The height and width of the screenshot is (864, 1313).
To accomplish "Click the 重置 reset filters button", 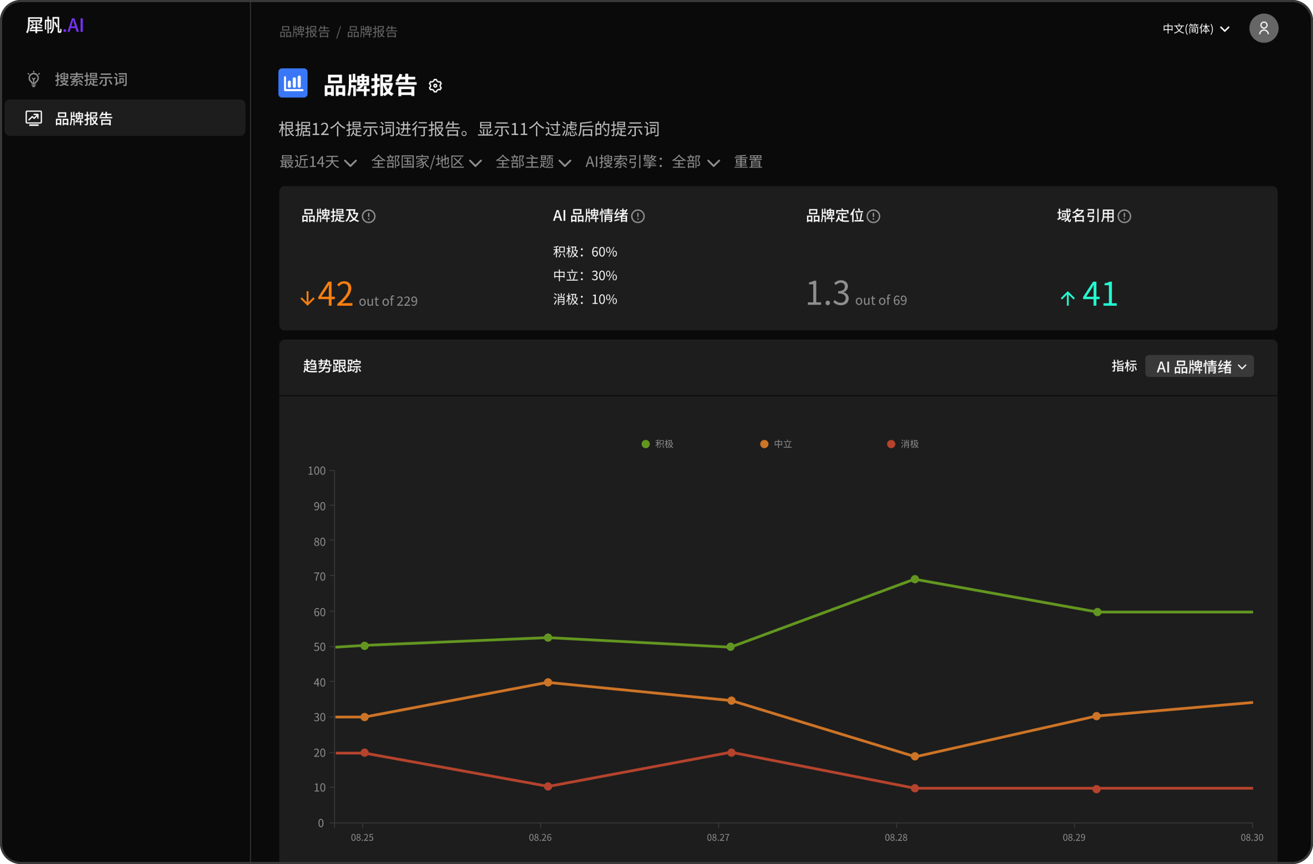I will click(x=748, y=162).
